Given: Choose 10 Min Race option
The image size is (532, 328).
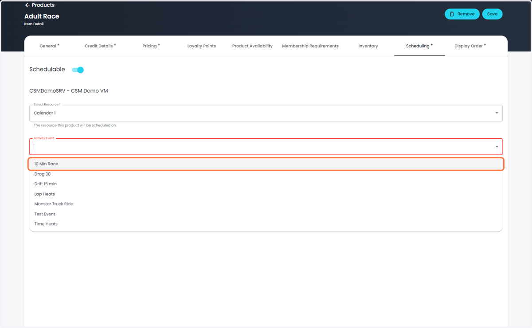Looking at the screenshot, I should click(x=266, y=164).
